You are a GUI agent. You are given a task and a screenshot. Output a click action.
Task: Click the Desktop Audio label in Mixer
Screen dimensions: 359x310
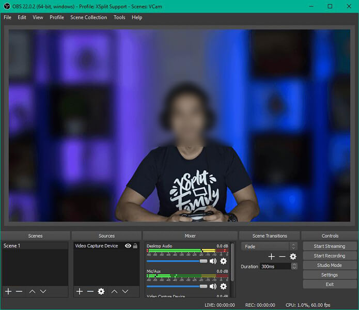pos(159,246)
